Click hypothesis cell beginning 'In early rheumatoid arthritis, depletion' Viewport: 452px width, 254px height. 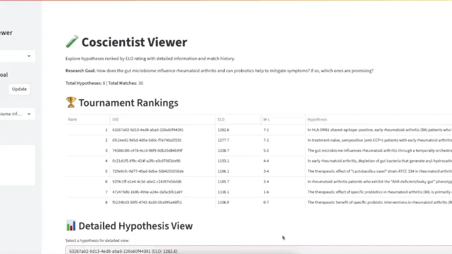click(x=379, y=161)
